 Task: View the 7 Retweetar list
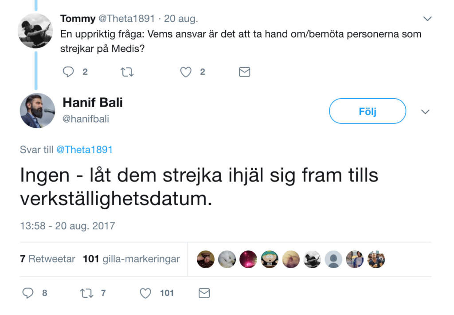(x=47, y=259)
